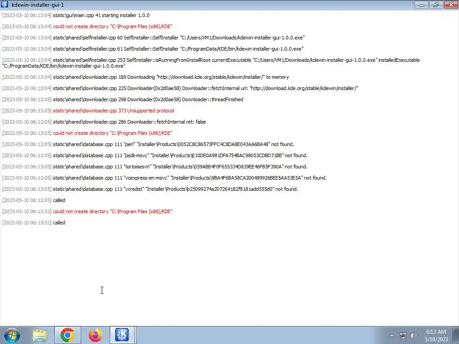Viewport: 459px width, 344px height.
Task: Select the KDE installer taskbar button
Action: pyautogui.click(x=122, y=335)
